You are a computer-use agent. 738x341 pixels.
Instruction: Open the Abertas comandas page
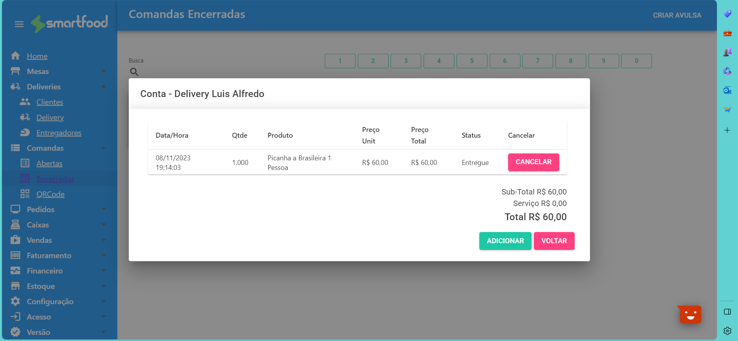[49, 163]
